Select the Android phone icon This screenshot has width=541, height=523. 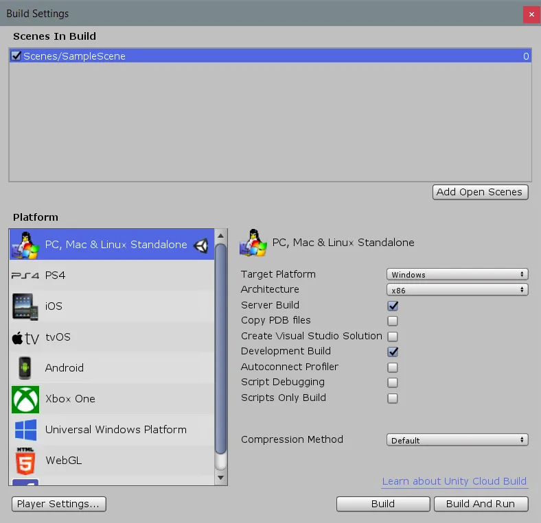(x=25, y=368)
